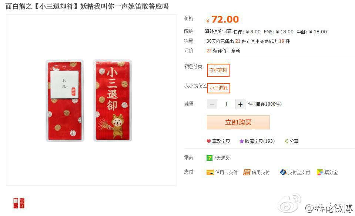Select the 守护家园 color option
Image resolution: width=355 pixels, height=216 pixels.
click(218, 70)
